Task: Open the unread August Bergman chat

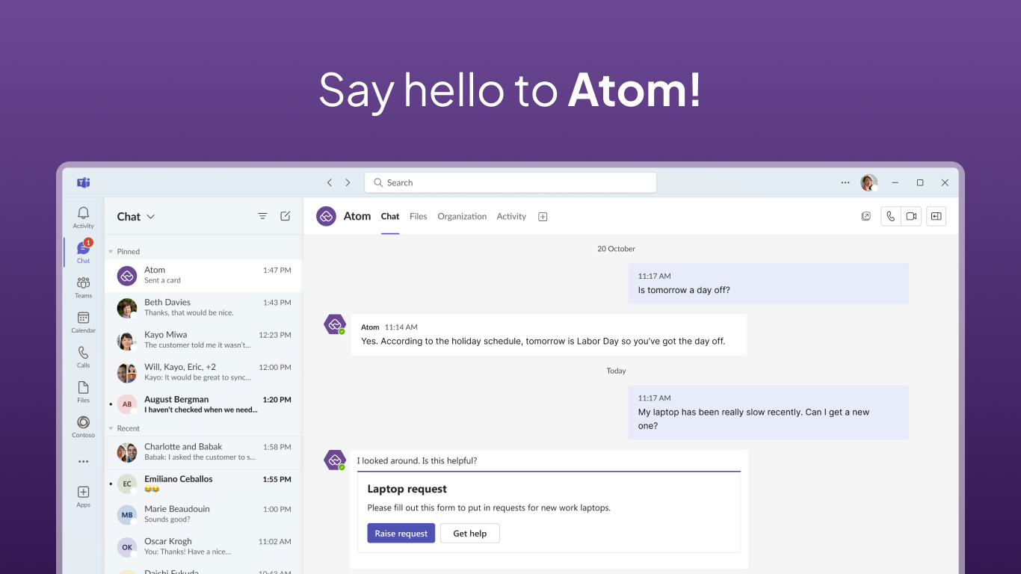Action: coord(203,404)
